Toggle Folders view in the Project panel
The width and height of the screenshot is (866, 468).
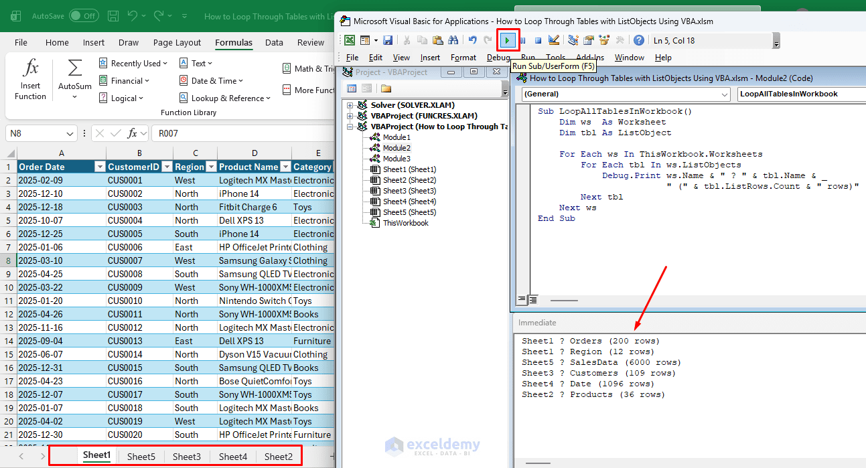pyautogui.click(x=386, y=88)
